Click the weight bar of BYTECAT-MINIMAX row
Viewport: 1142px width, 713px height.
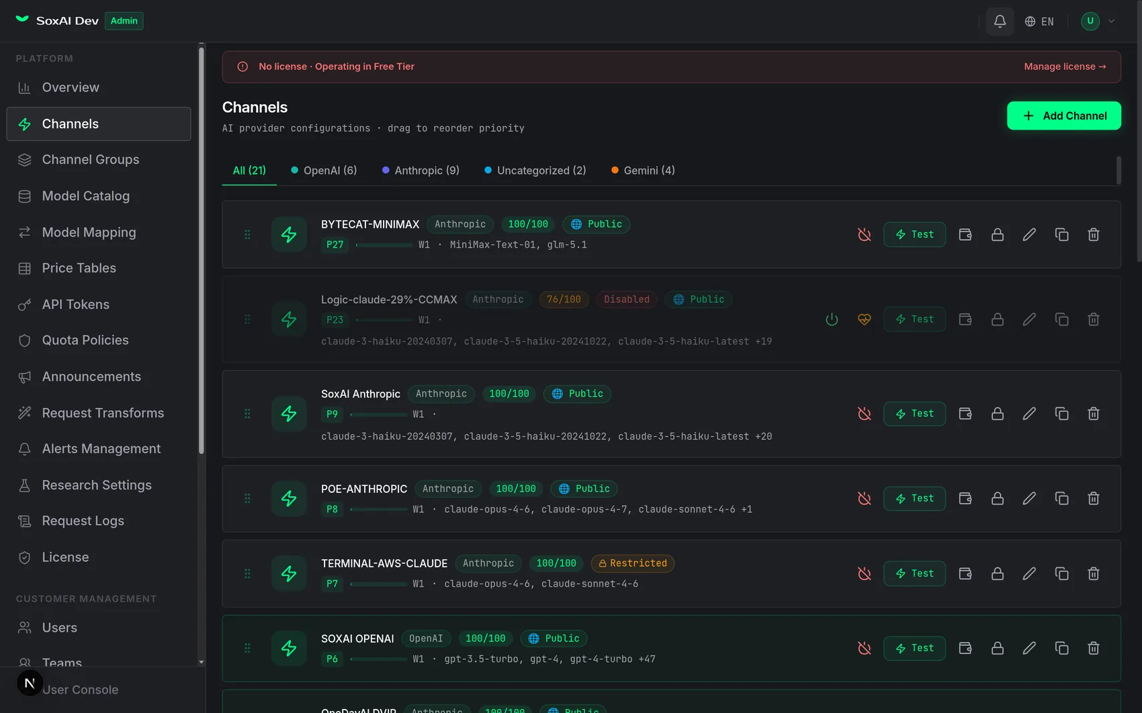(x=384, y=245)
